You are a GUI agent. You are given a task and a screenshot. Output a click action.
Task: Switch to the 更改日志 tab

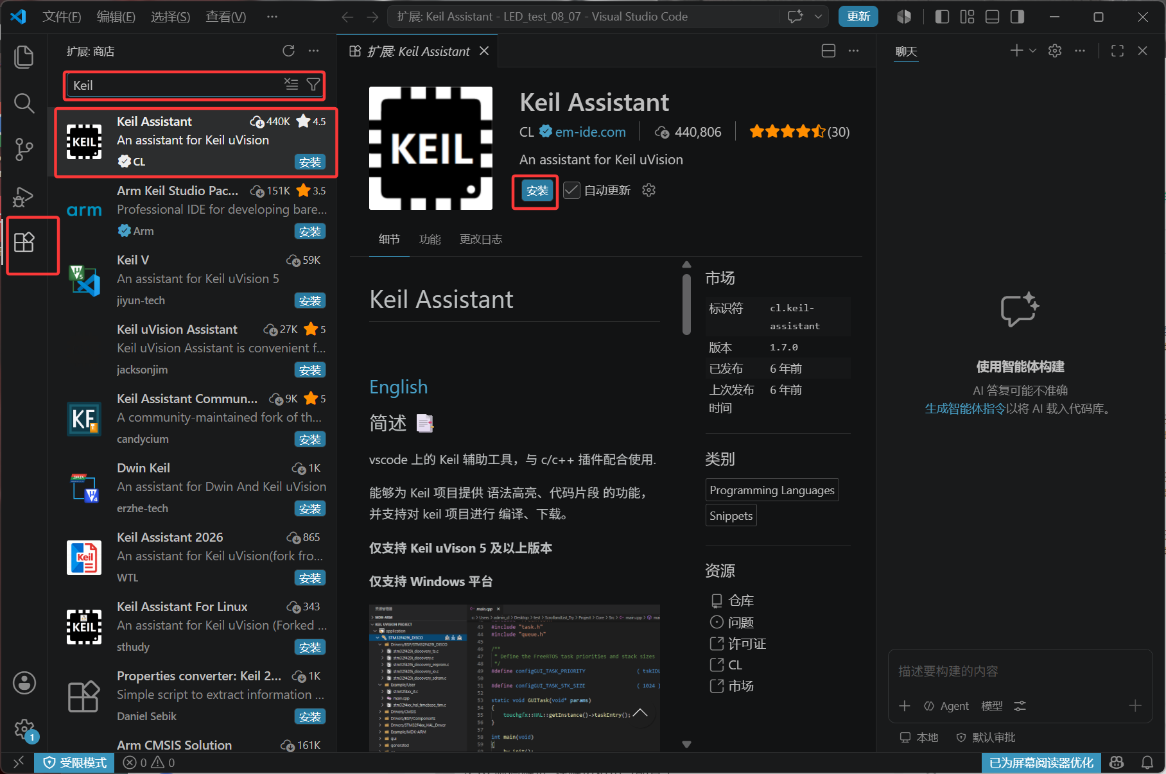(481, 239)
